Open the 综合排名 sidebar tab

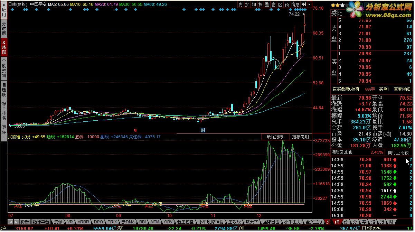4,111
